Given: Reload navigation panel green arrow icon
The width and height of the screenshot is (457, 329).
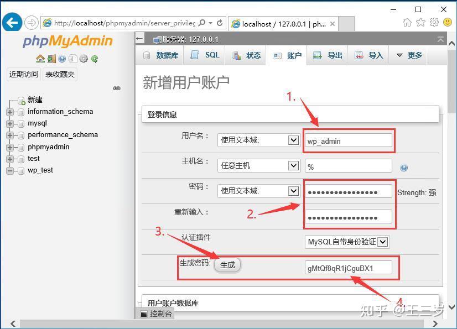Looking at the screenshot, I should click(x=95, y=59).
